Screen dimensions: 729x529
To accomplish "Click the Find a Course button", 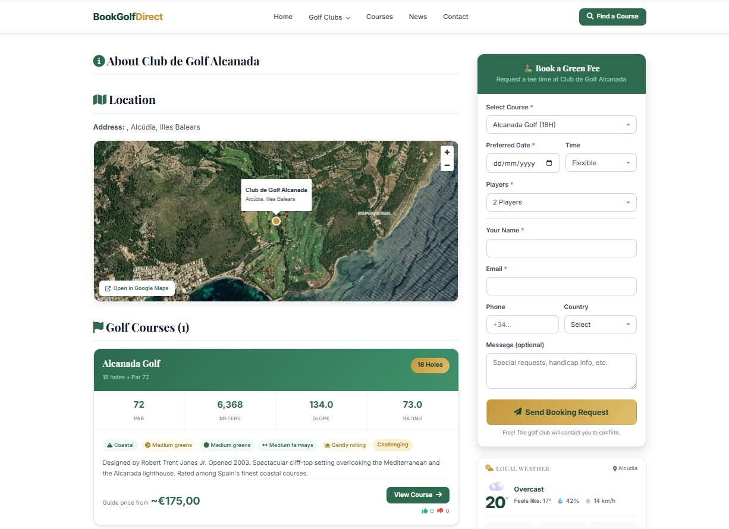I will [x=612, y=17].
